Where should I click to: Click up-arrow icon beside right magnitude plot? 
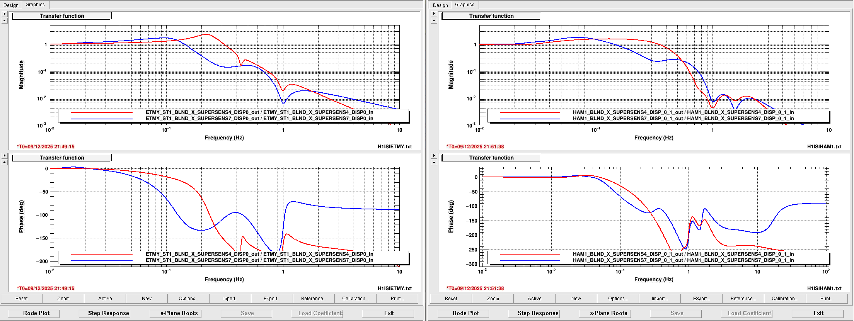[434, 21]
